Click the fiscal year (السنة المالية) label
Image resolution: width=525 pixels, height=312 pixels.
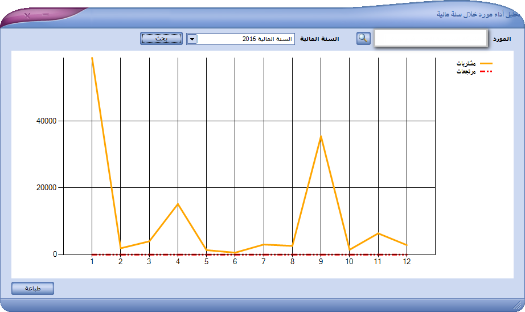(319, 39)
